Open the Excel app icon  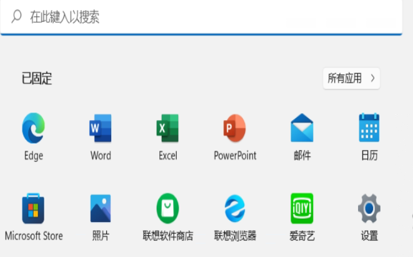[167, 128]
